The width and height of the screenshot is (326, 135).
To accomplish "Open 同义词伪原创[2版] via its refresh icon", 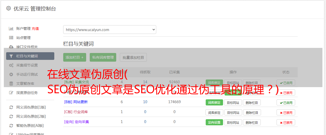I will point(11,116).
